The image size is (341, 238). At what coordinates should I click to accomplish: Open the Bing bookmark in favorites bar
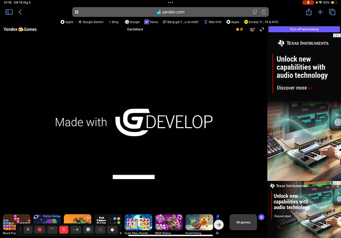pos(113,22)
